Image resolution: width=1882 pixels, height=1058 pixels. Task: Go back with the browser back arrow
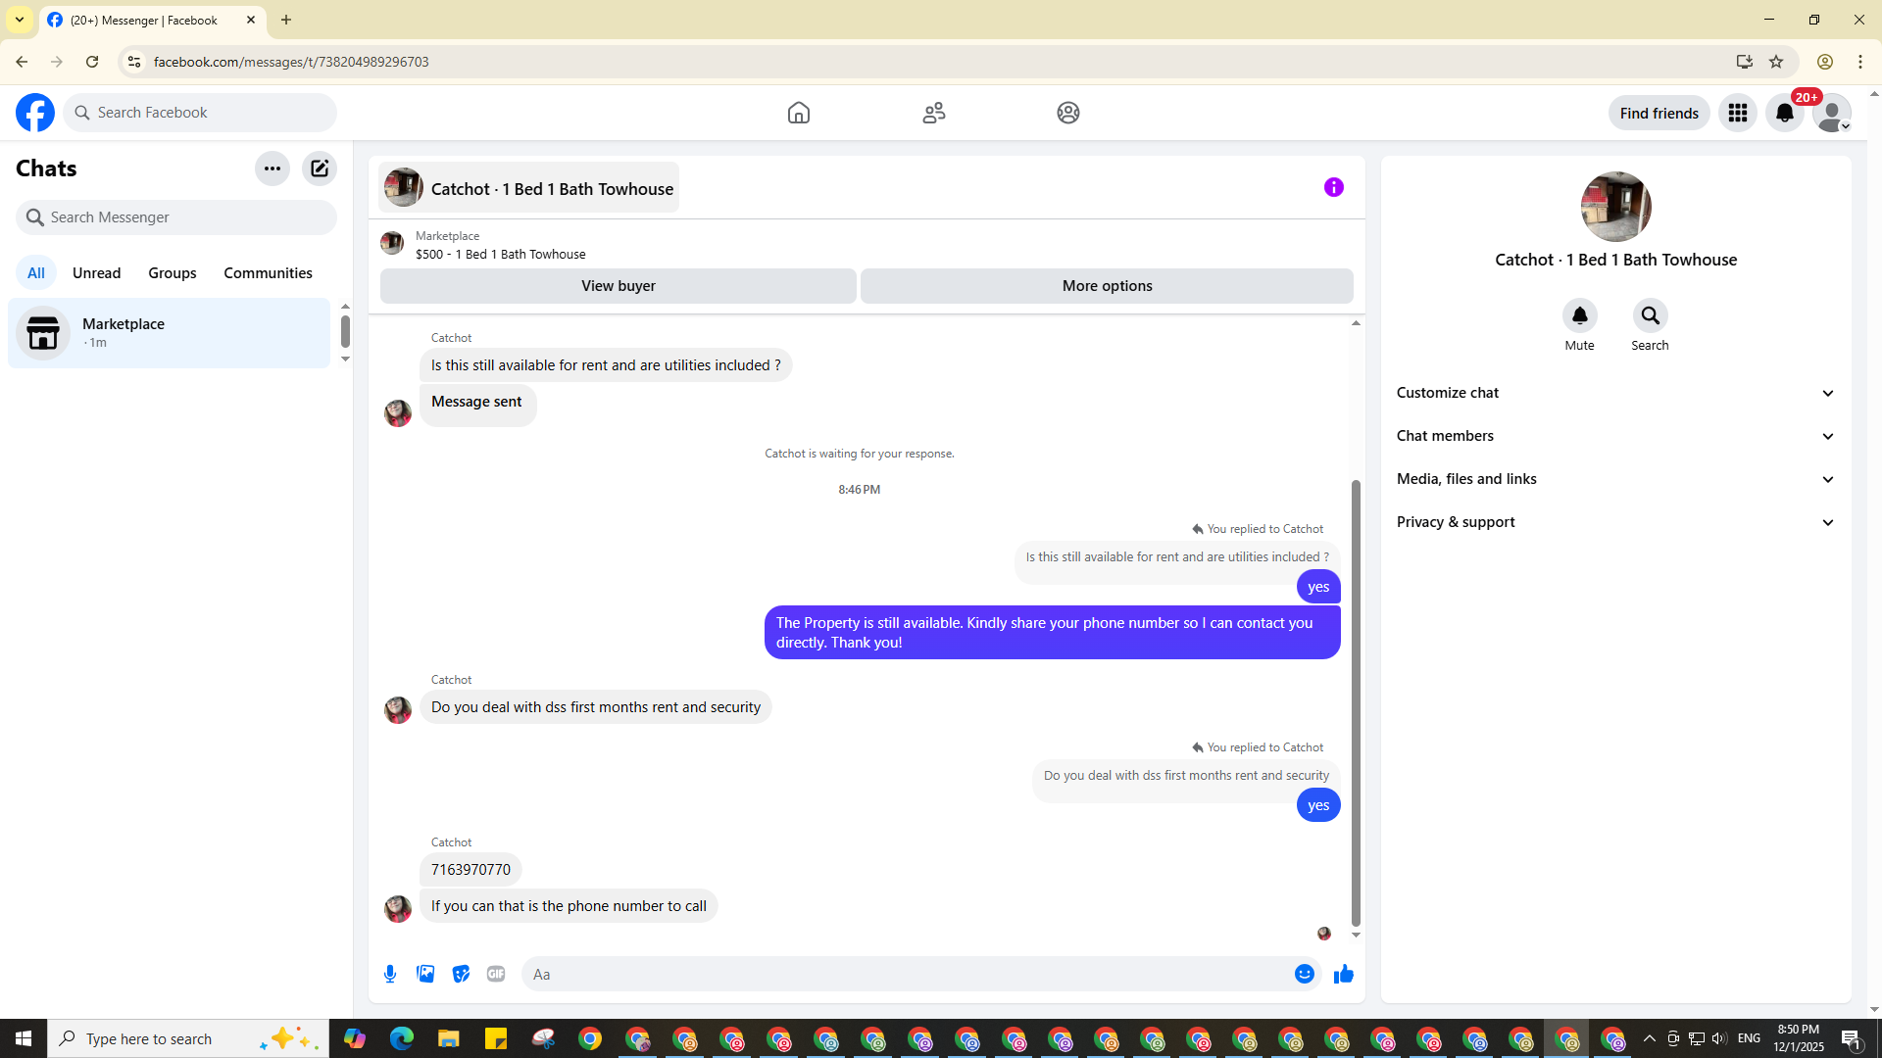(22, 62)
